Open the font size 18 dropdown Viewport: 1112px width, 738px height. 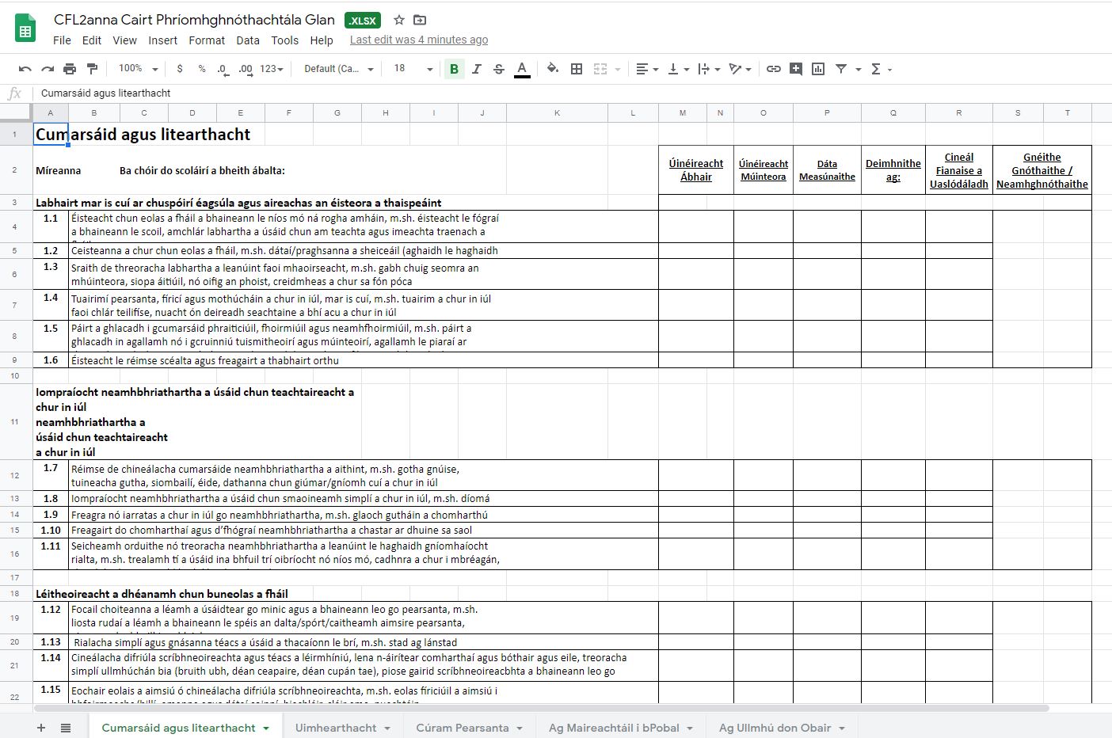[413, 69]
